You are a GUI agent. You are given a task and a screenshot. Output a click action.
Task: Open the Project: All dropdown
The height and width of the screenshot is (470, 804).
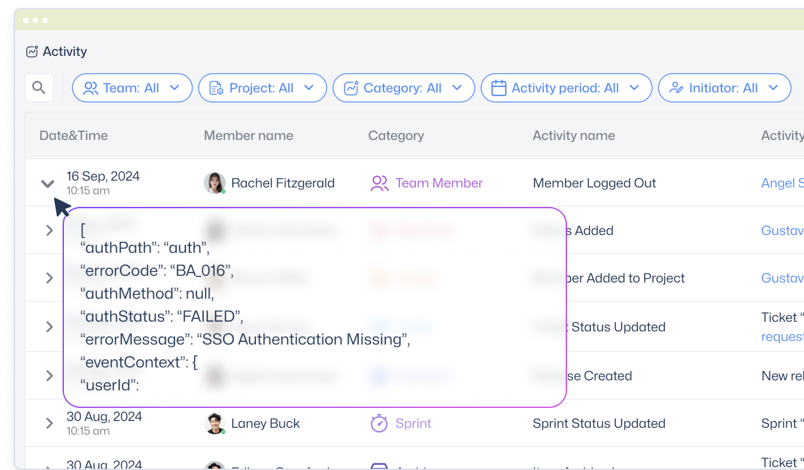tap(262, 88)
